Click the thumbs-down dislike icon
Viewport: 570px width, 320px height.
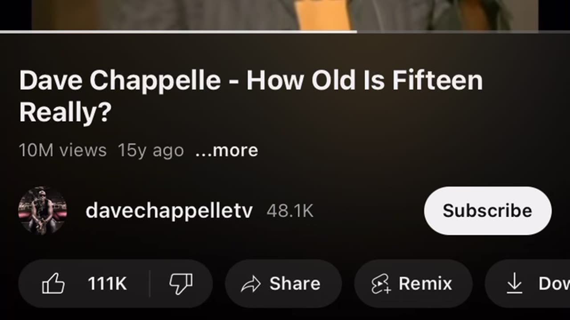tap(181, 284)
